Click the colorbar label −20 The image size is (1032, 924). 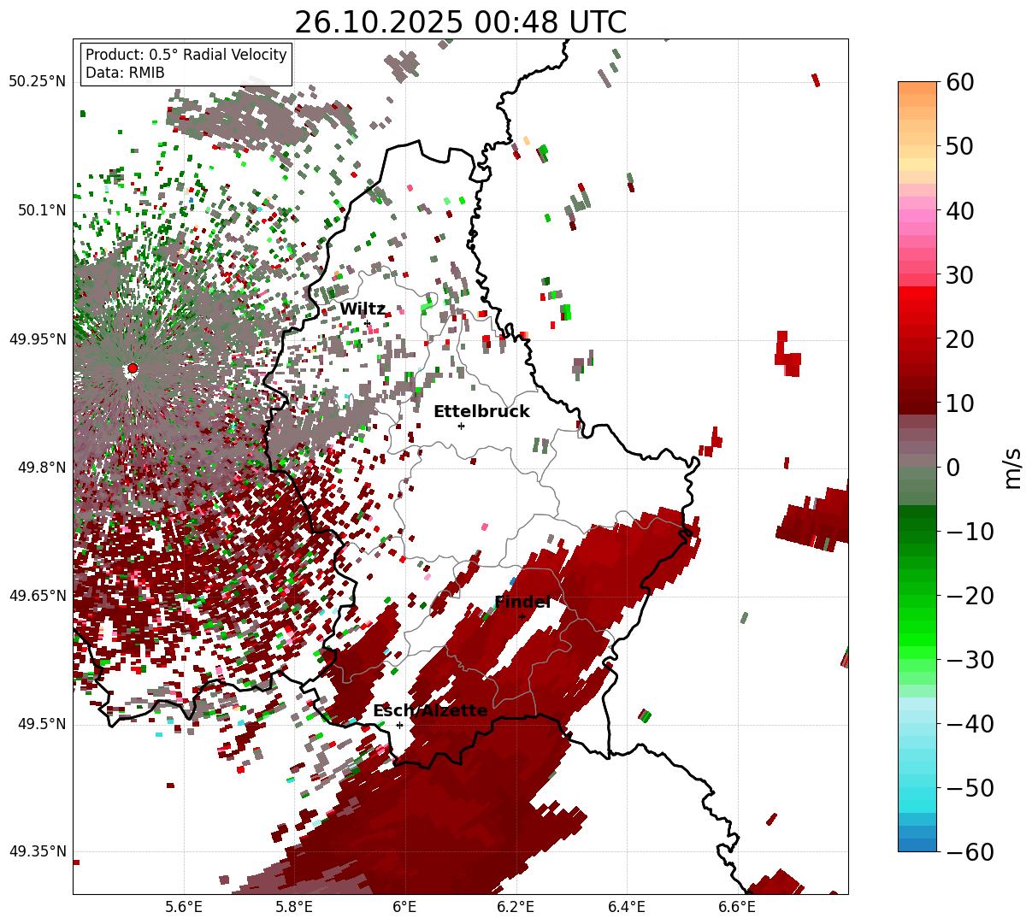tap(970, 596)
